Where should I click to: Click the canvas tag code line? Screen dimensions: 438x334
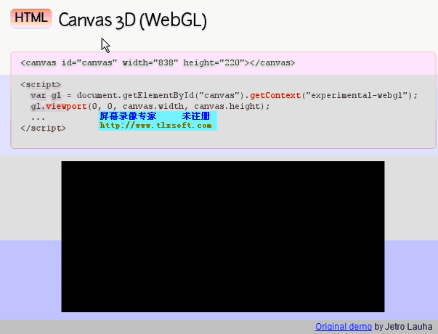pos(158,63)
